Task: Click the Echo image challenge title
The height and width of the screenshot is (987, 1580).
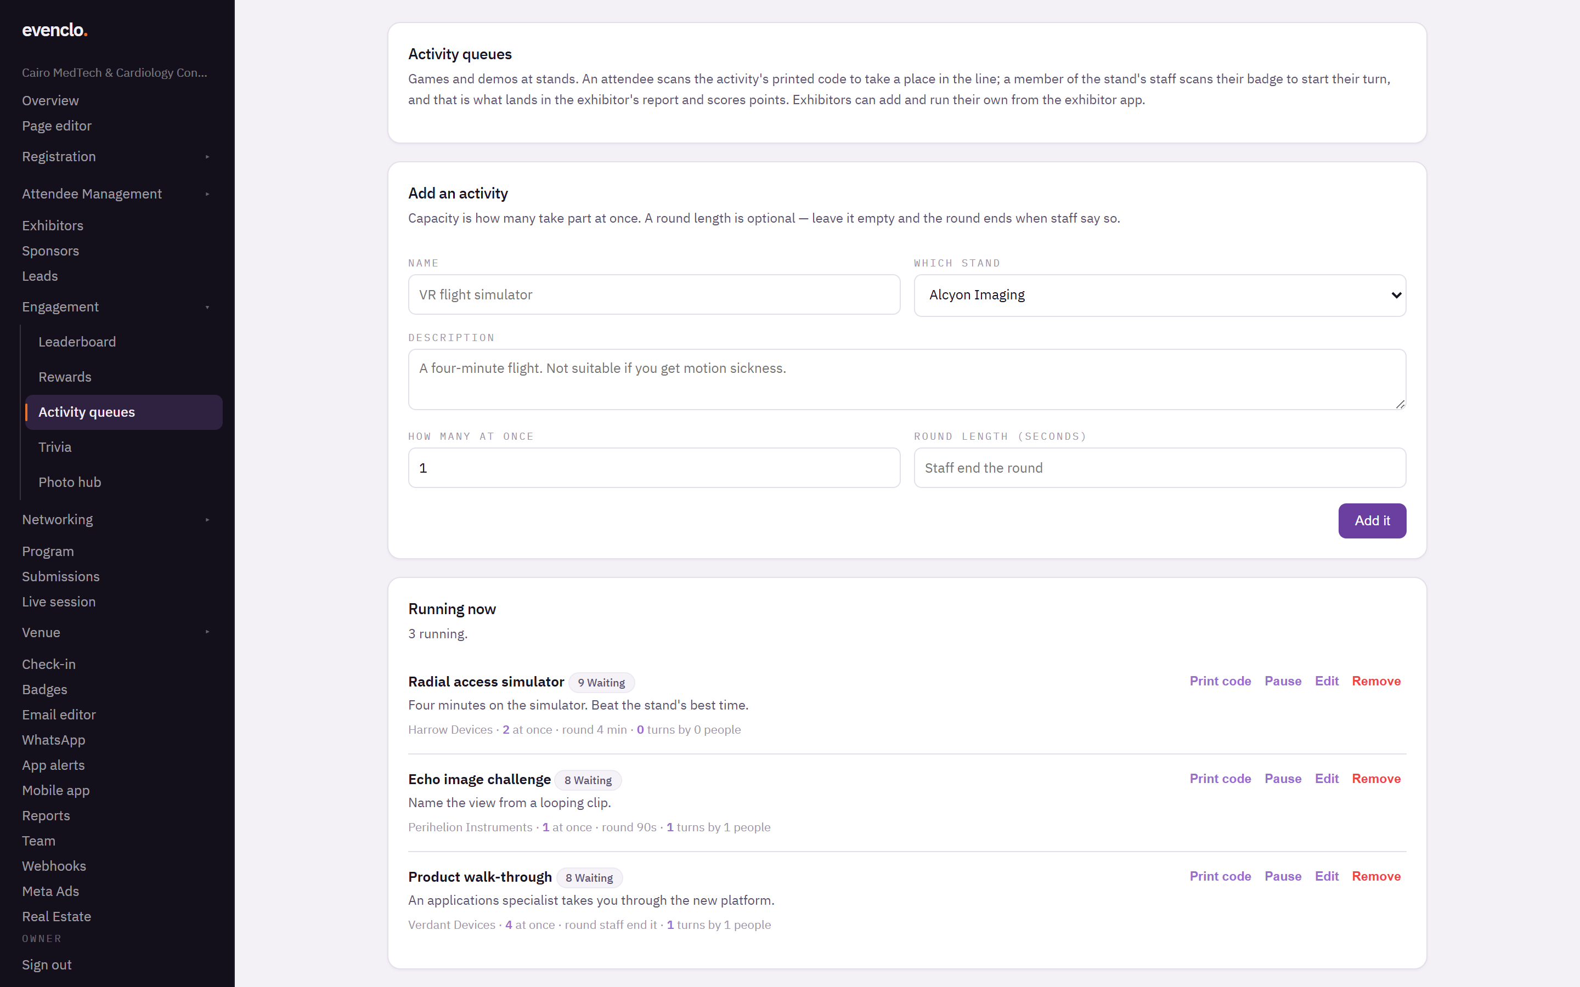Action: point(479,779)
